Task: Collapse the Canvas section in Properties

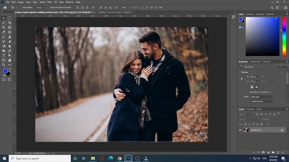Action: click(x=240, y=72)
